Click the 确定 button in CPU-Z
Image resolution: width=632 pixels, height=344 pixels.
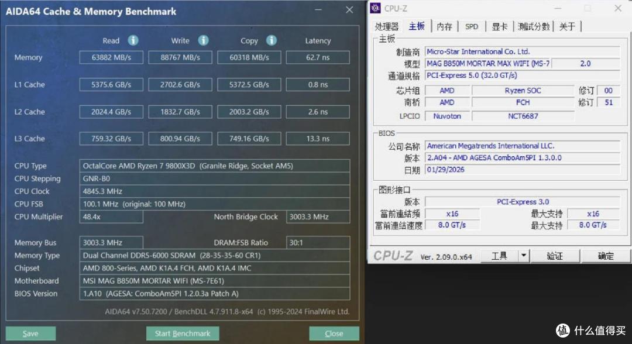point(606,256)
